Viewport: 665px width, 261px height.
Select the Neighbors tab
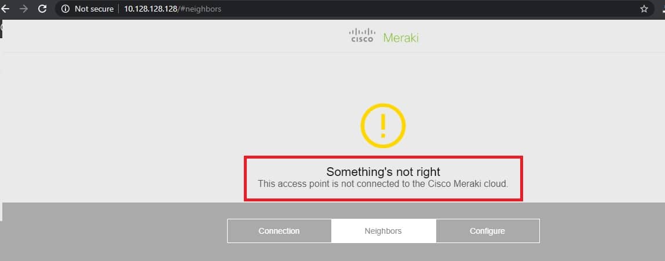coord(383,231)
